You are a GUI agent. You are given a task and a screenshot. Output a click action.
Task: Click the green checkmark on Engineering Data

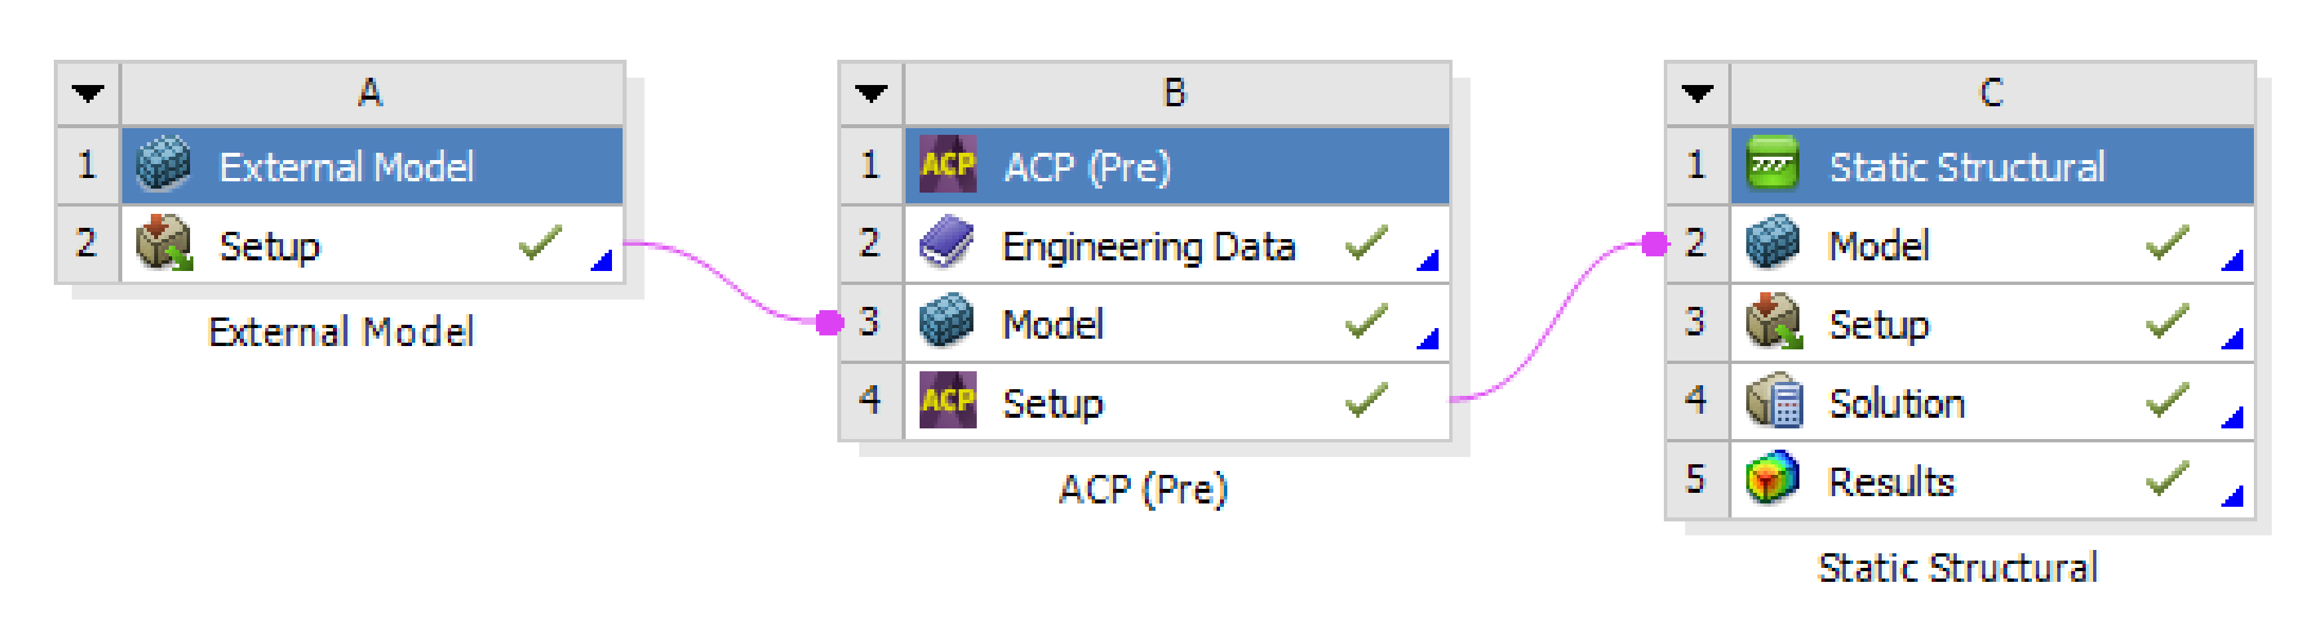pyautogui.click(x=1366, y=243)
